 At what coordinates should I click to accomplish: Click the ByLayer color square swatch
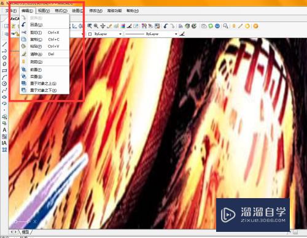90,34
